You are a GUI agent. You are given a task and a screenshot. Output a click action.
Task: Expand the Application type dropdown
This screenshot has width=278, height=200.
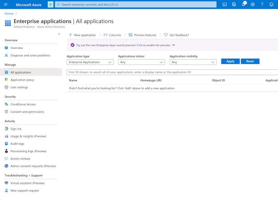pyautogui.click(x=90, y=62)
